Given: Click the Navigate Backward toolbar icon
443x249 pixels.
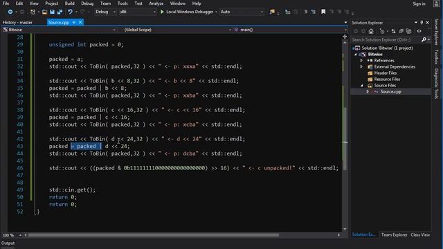Looking at the screenshot, I should click(10, 12).
